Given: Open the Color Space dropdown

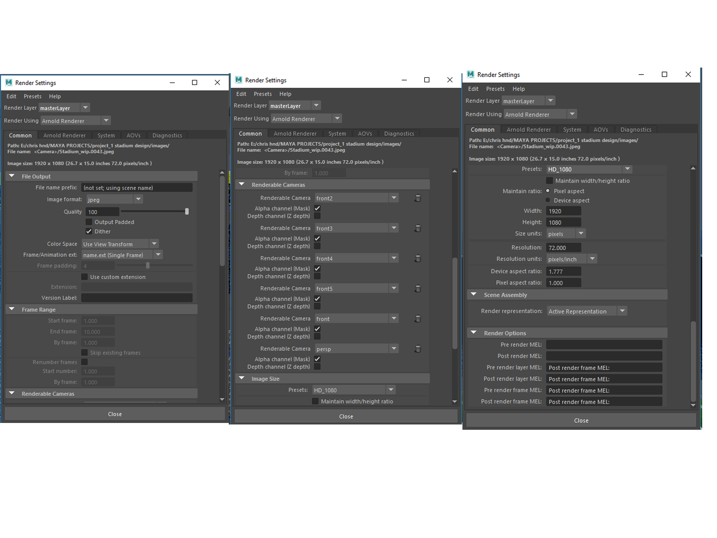Looking at the screenshot, I should [x=120, y=244].
